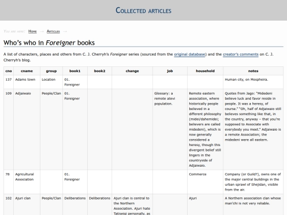The height and width of the screenshot is (215, 287).
Task: Open the Articles breadcrumb link
Action: click(x=53, y=31)
